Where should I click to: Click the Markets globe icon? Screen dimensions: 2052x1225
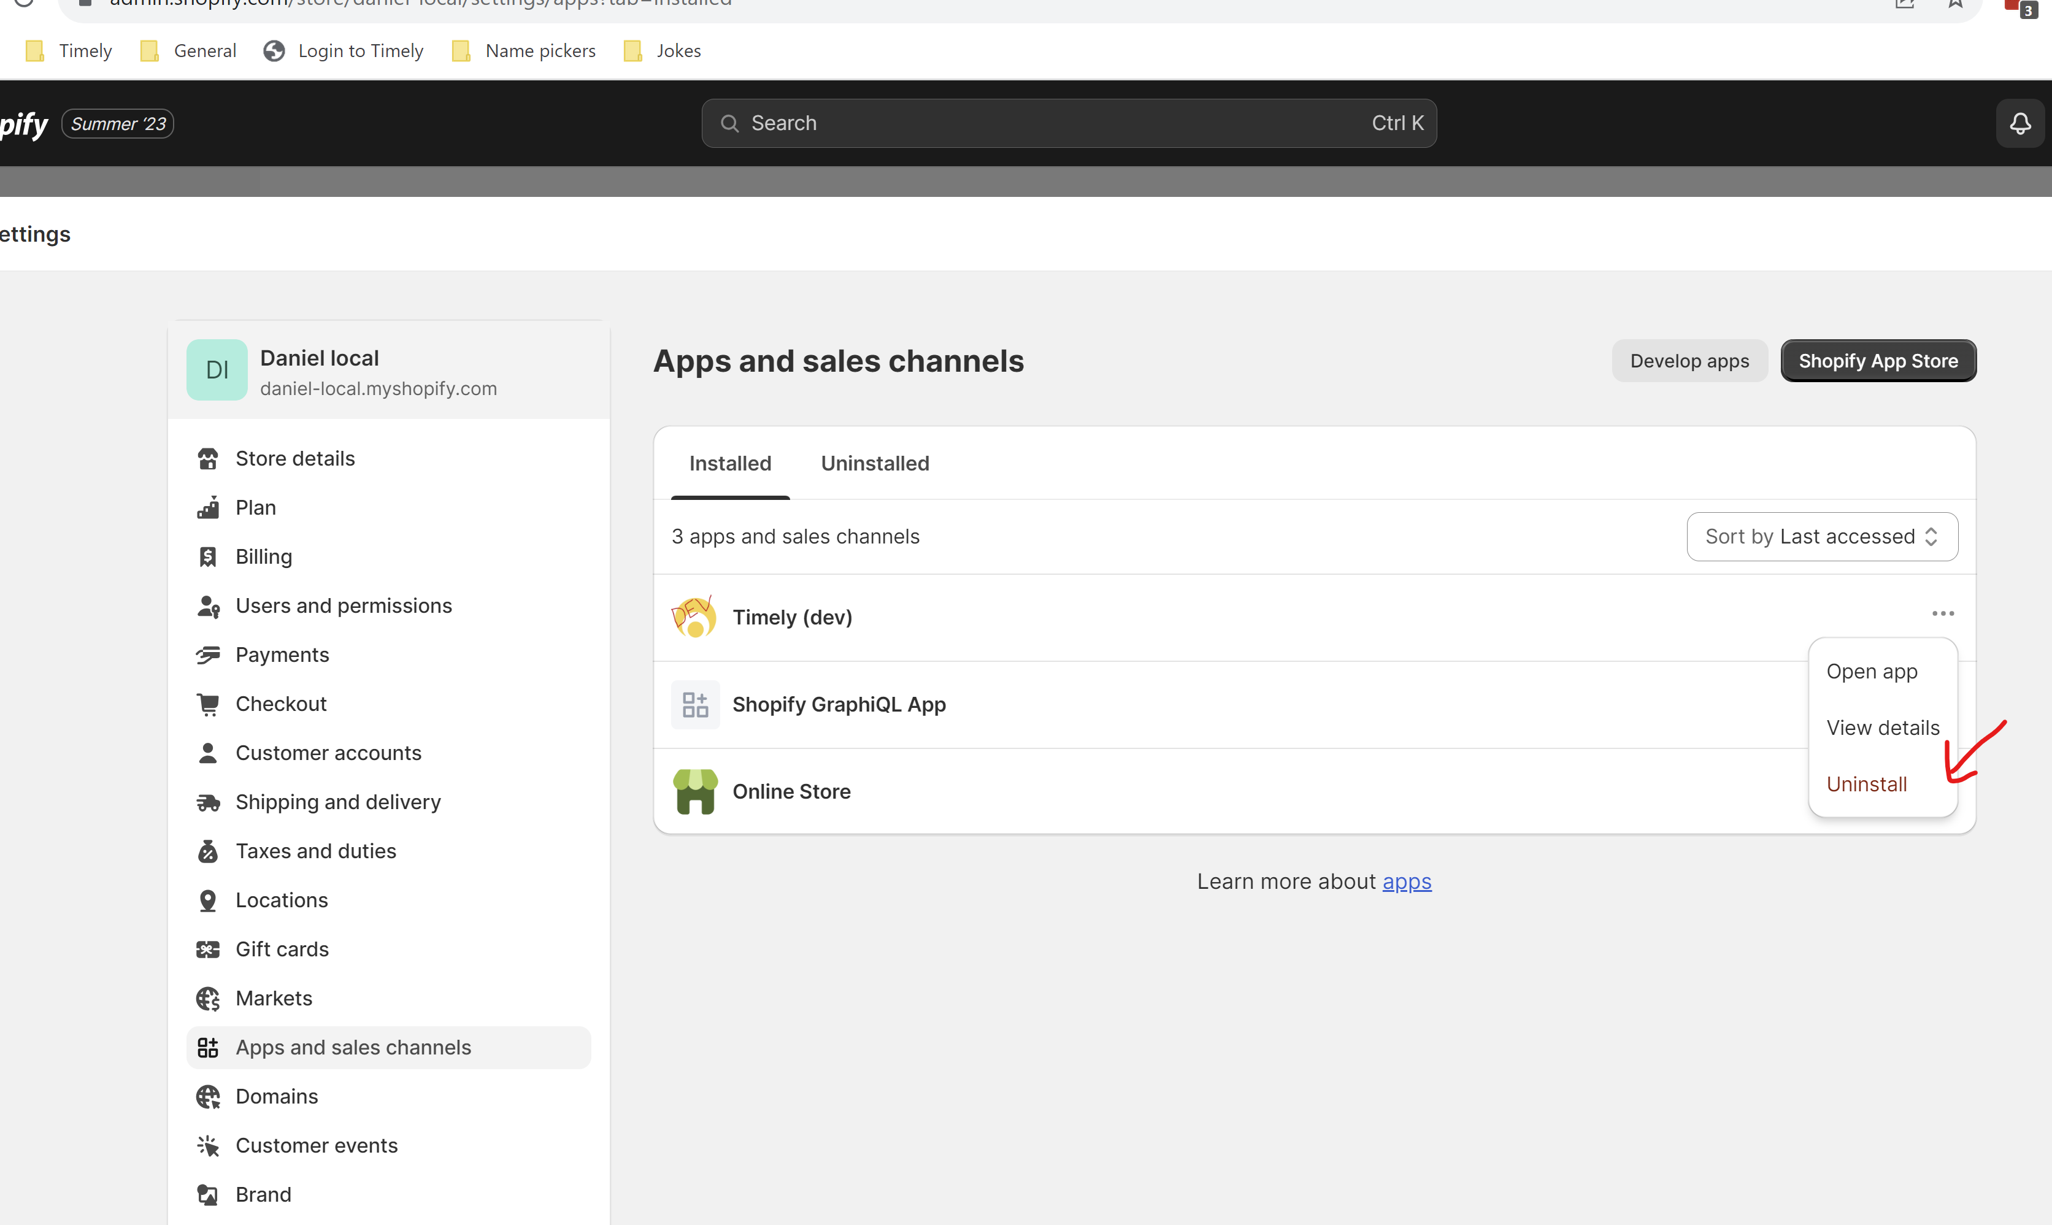[x=208, y=999]
